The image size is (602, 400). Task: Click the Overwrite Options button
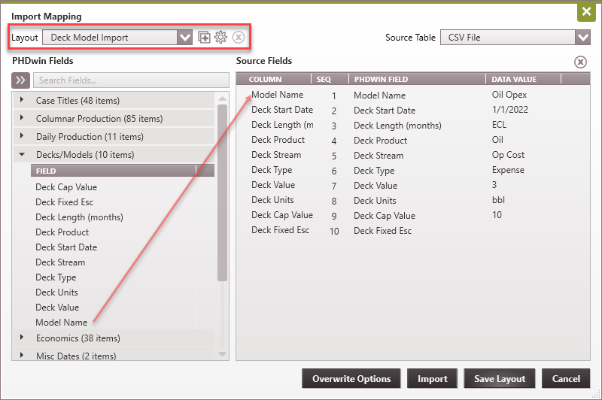[351, 378]
